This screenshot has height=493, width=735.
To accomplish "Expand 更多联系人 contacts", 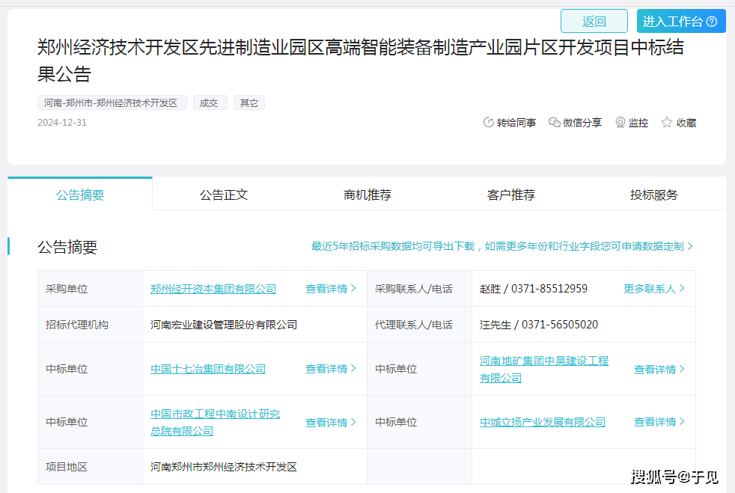I will tap(654, 289).
